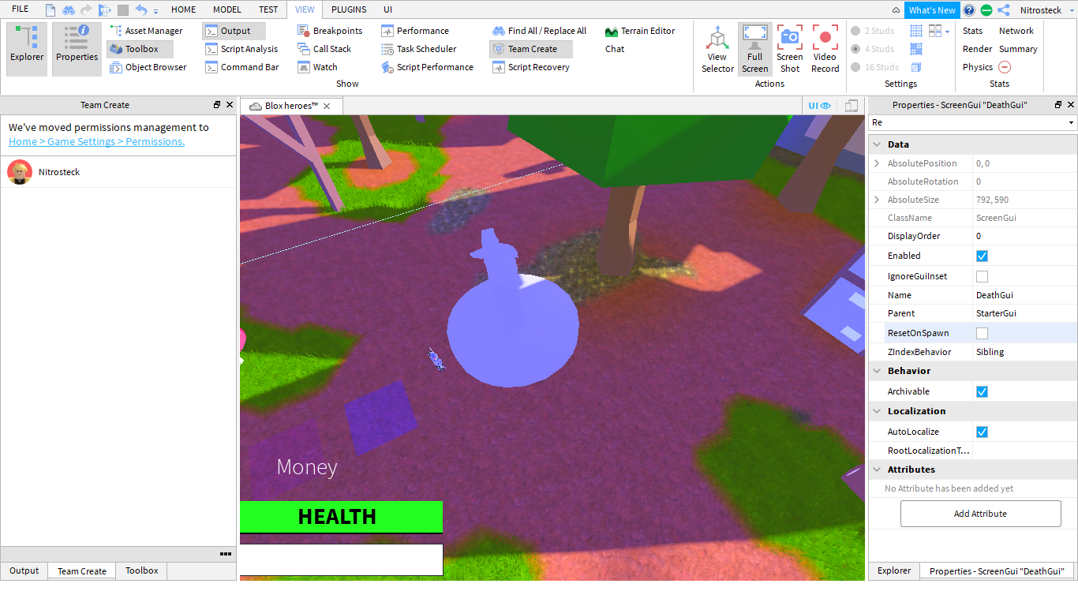The height and width of the screenshot is (606, 1078).
Task: Collapse the Data section
Action: [x=876, y=144]
